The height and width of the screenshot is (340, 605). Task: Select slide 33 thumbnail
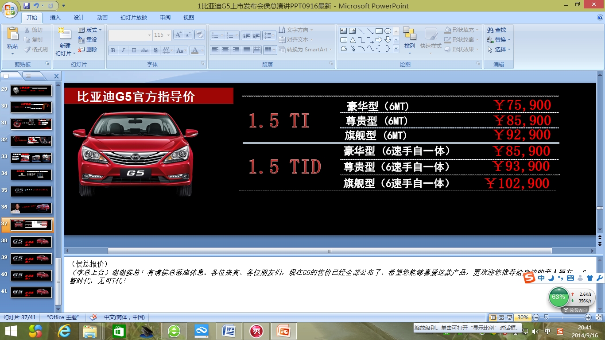[x=31, y=158]
